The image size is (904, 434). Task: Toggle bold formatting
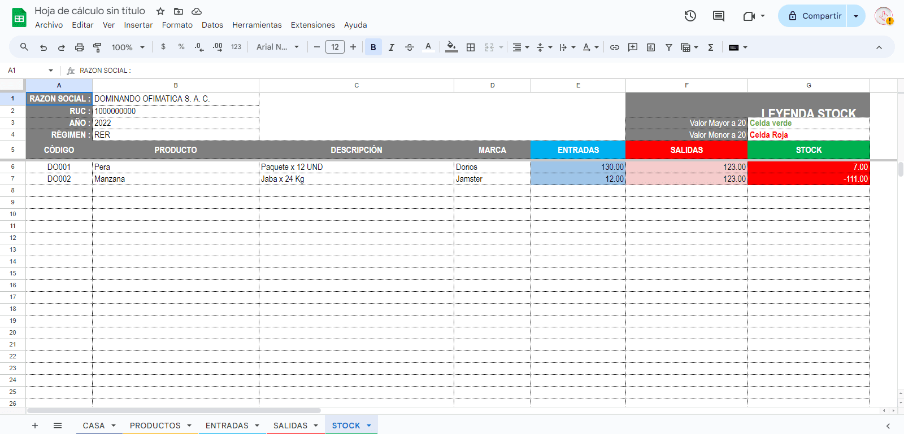point(373,47)
